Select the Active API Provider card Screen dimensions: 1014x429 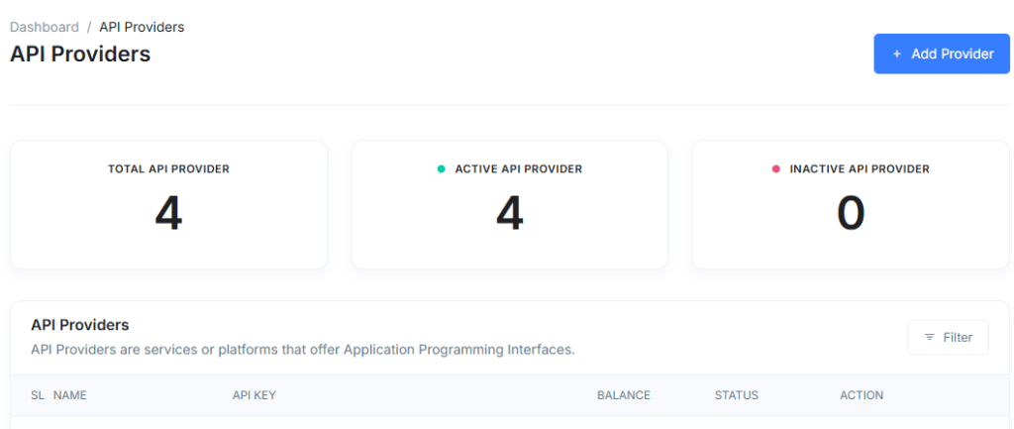coord(509,204)
